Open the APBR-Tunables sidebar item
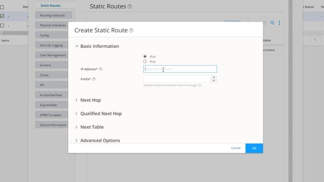This screenshot has height=182, width=324. pyautogui.click(x=52, y=115)
